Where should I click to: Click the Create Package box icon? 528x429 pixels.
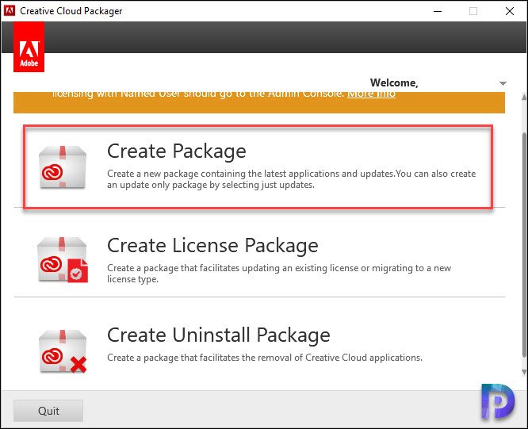[x=63, y=167]
